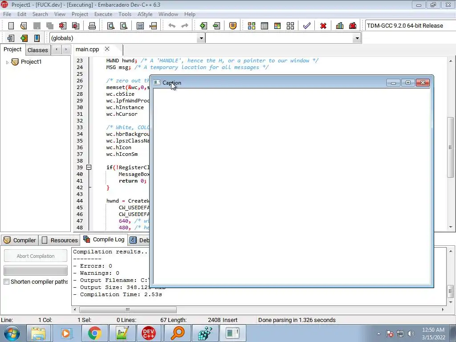
Task: Close the main.cpp tab with its X
Action: pyautogui.click(x=107, y=49)
